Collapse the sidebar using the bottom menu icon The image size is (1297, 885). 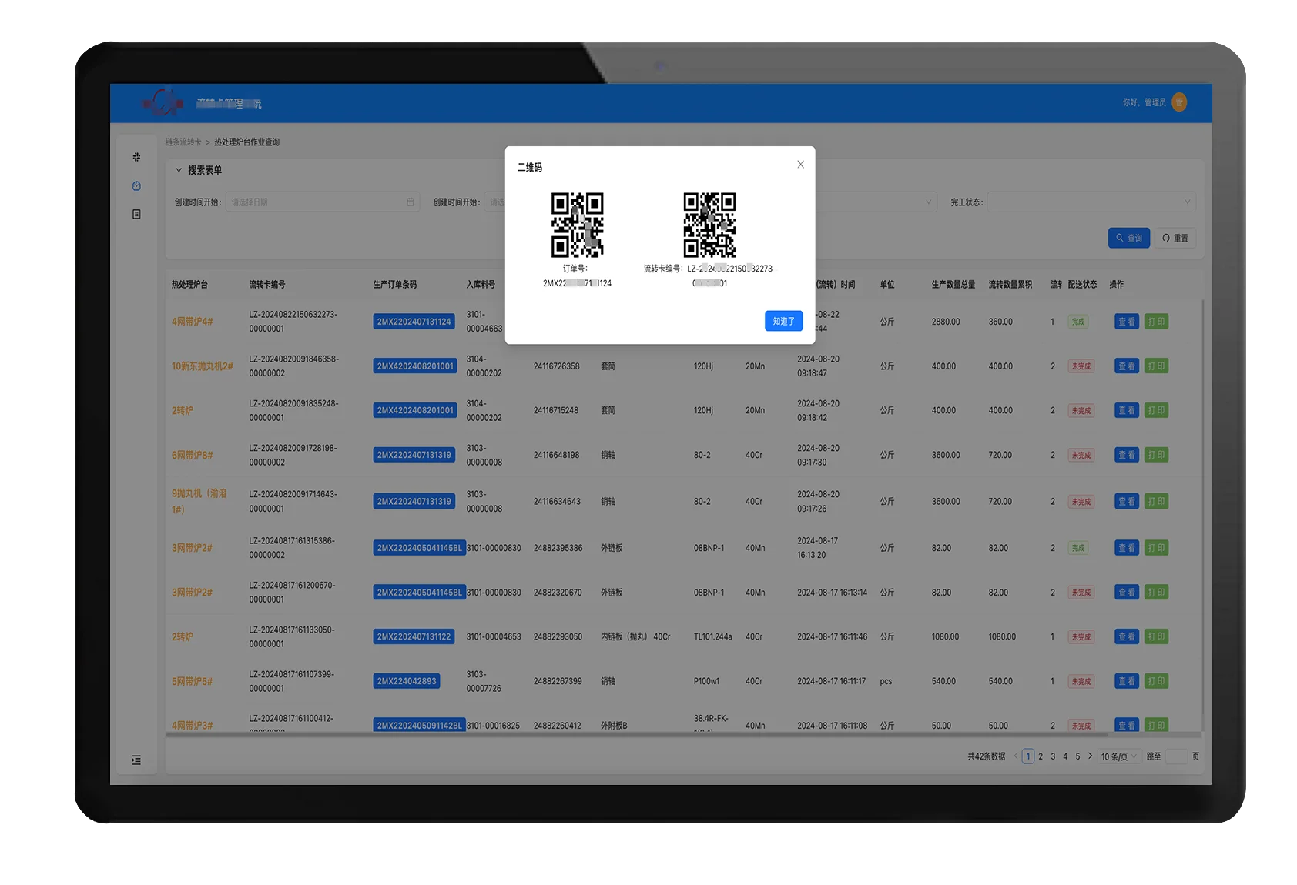[136, 760]
